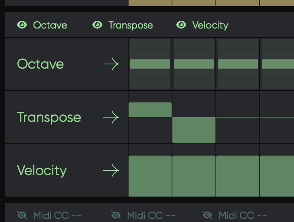Select the Velocity lane label
Screen dimensions: 294x222
pyautogui.click(x=42, y=170)
